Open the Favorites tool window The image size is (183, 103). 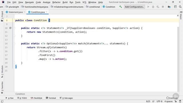(x=2, y=88)
